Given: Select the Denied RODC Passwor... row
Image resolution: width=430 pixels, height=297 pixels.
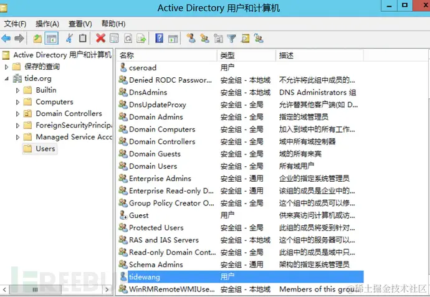Looking at the screenshot, I should (241, 80).
